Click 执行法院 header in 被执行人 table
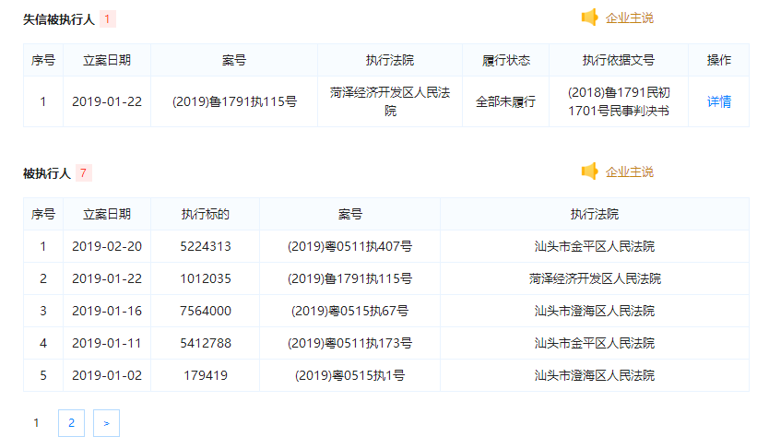The height and width of the screenshot is (437, 769). tap(595, 214)
